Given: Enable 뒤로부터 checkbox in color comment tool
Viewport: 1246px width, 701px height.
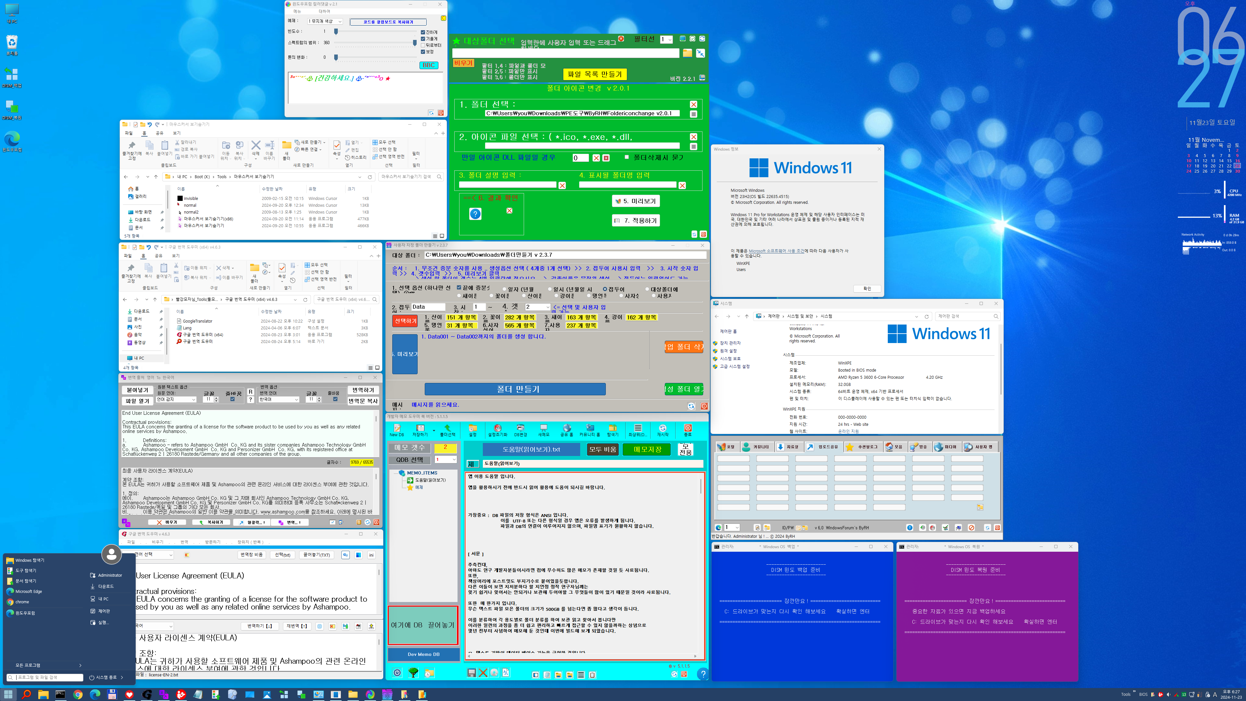Looking at the screenshot, I should pos(423,45).
